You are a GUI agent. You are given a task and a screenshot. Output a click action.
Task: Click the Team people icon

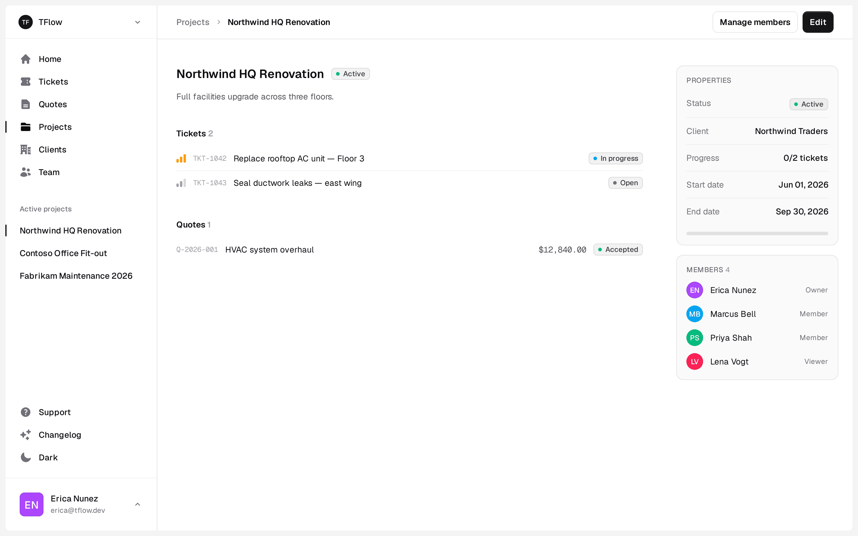(26, 172)
